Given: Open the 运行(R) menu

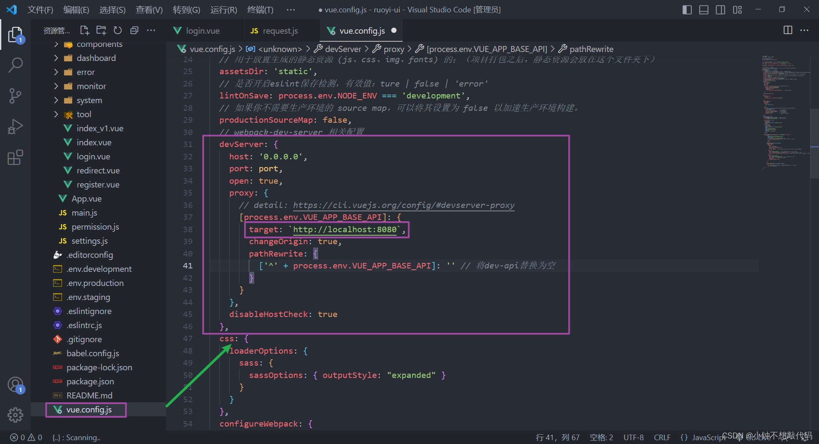Looking at the screenshot, I should coord(224,9).
